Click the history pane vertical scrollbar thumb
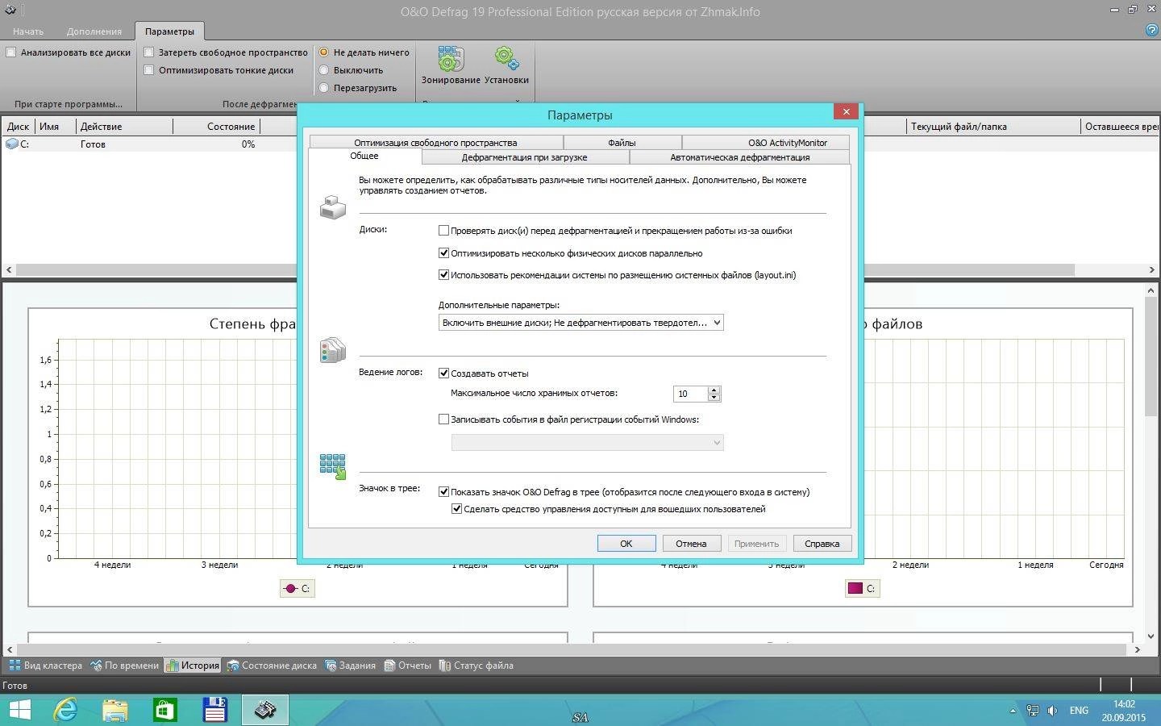The height and width of the screenshot is (726, 1161). 1151,357
